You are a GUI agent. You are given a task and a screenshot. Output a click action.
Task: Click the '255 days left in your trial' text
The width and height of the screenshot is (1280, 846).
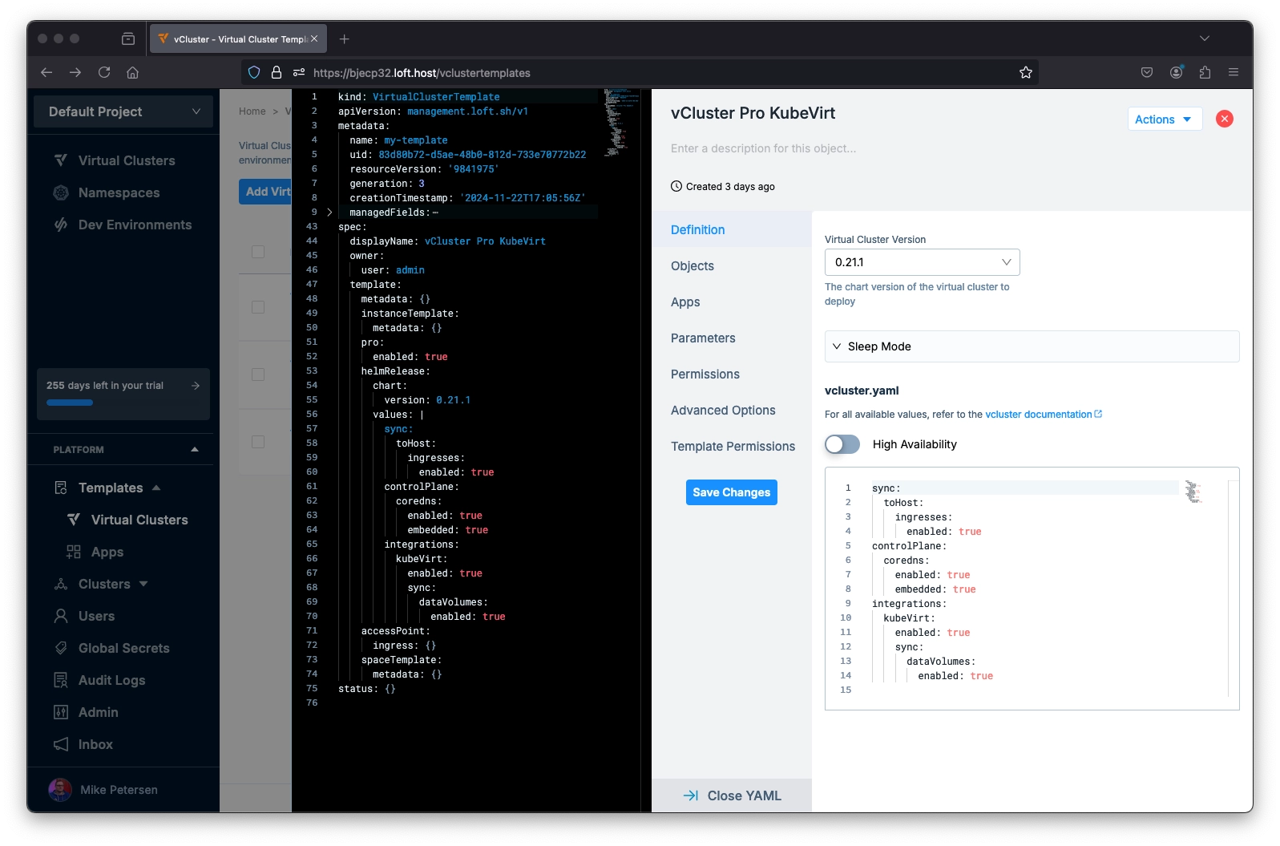click(x=105, y=386)
